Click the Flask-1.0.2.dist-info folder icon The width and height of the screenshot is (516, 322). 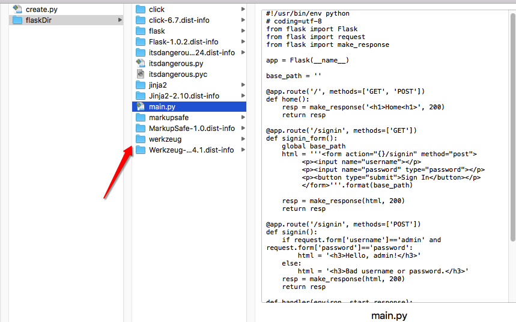141,42
